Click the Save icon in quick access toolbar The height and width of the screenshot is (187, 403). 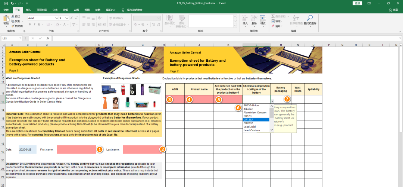point(6,3)
